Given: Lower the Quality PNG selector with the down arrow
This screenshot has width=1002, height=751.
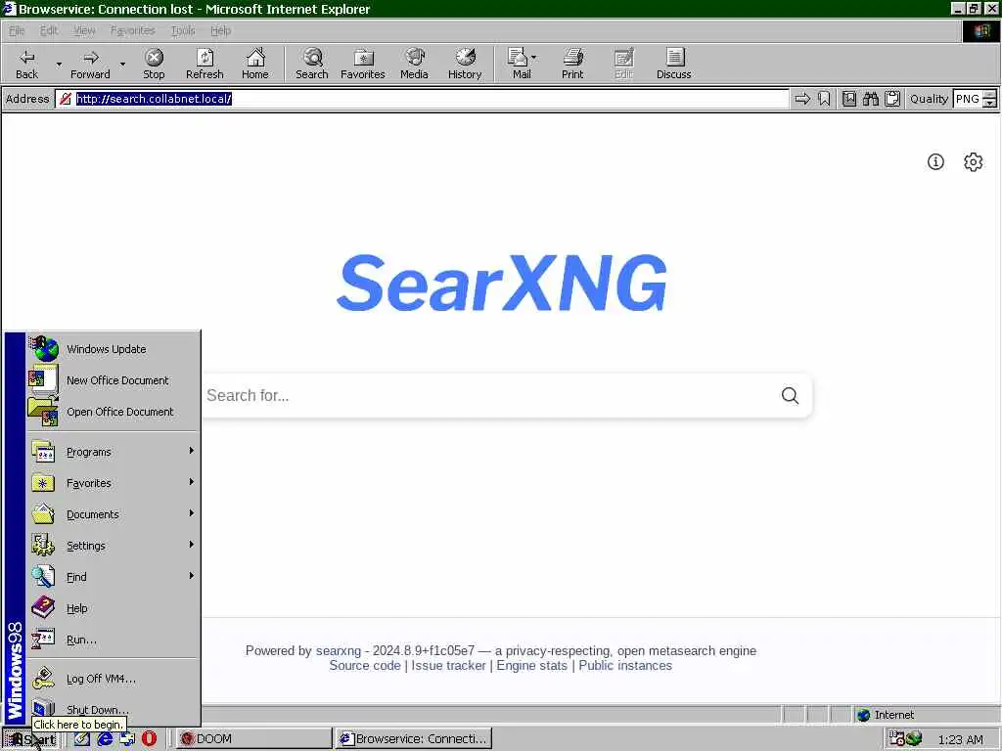Looking at the screenshot, I should pos(989,103).
